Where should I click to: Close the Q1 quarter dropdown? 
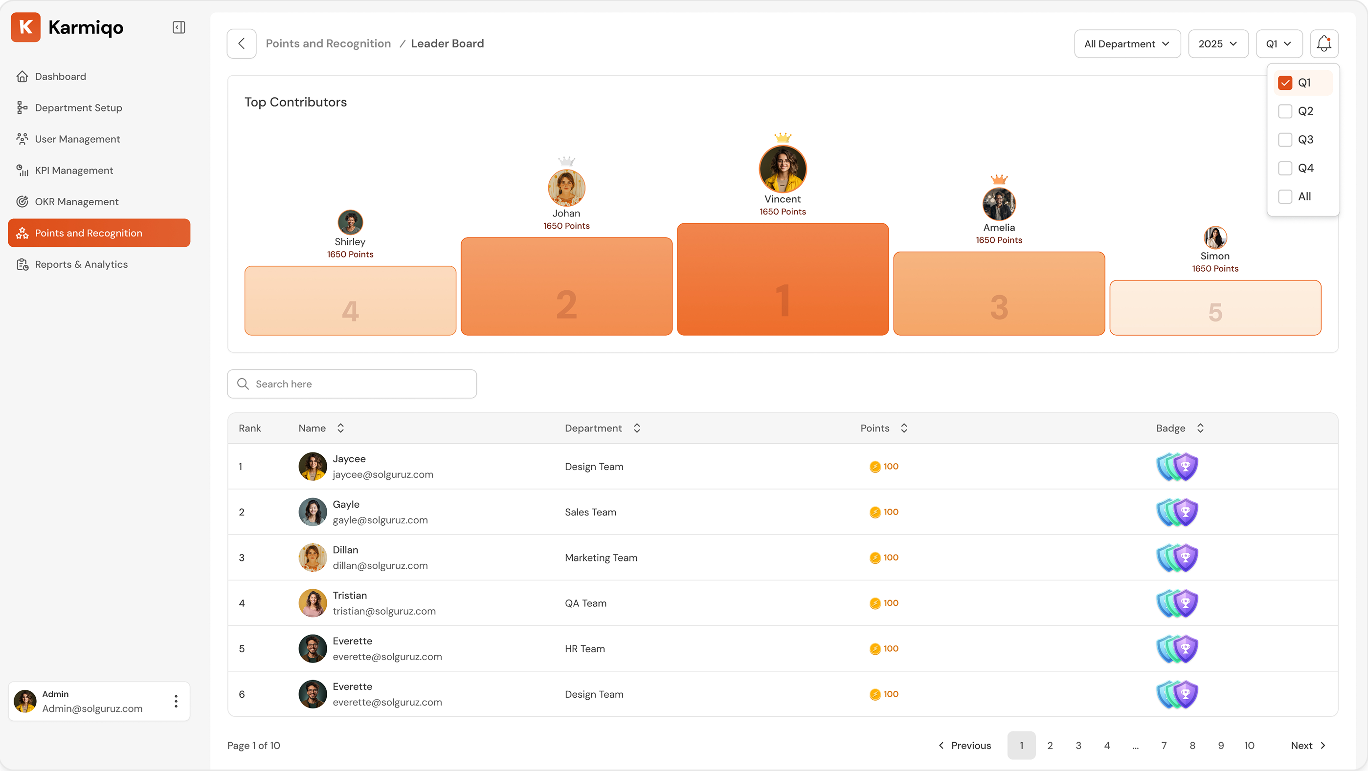click(1279, 44)
